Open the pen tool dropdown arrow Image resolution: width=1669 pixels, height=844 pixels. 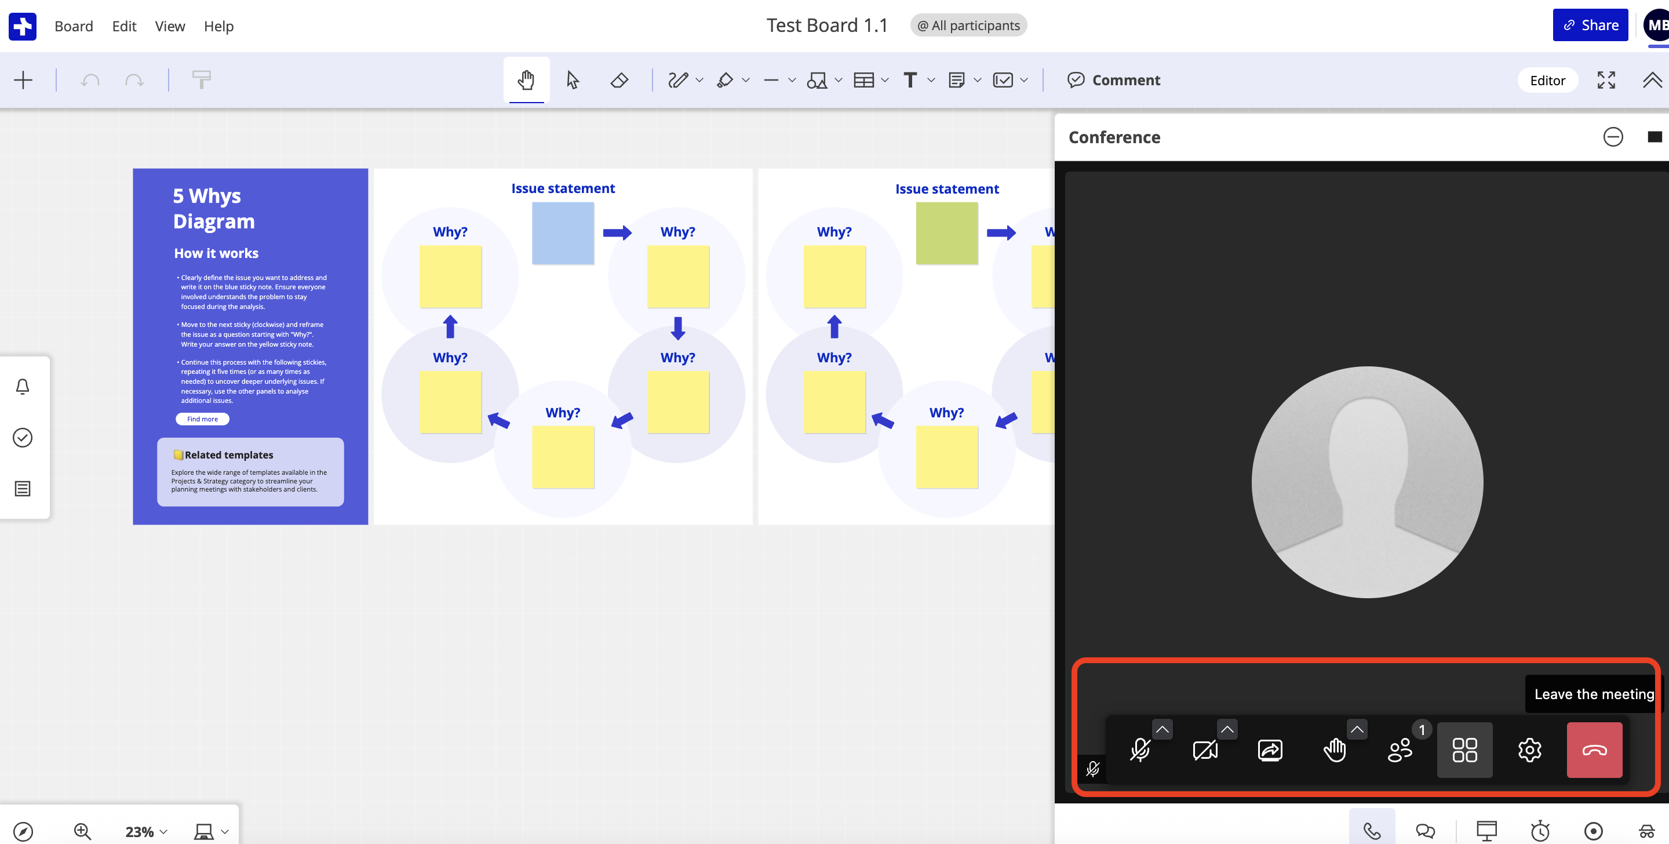pos(699,81)
